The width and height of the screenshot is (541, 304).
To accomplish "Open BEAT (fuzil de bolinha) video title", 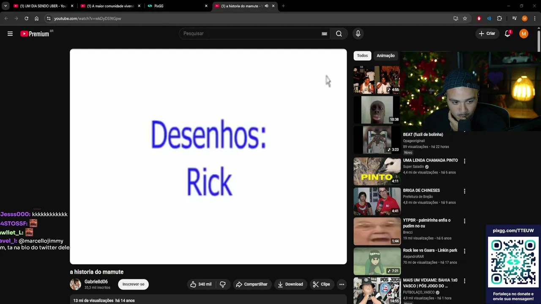I will coord(423,134).
